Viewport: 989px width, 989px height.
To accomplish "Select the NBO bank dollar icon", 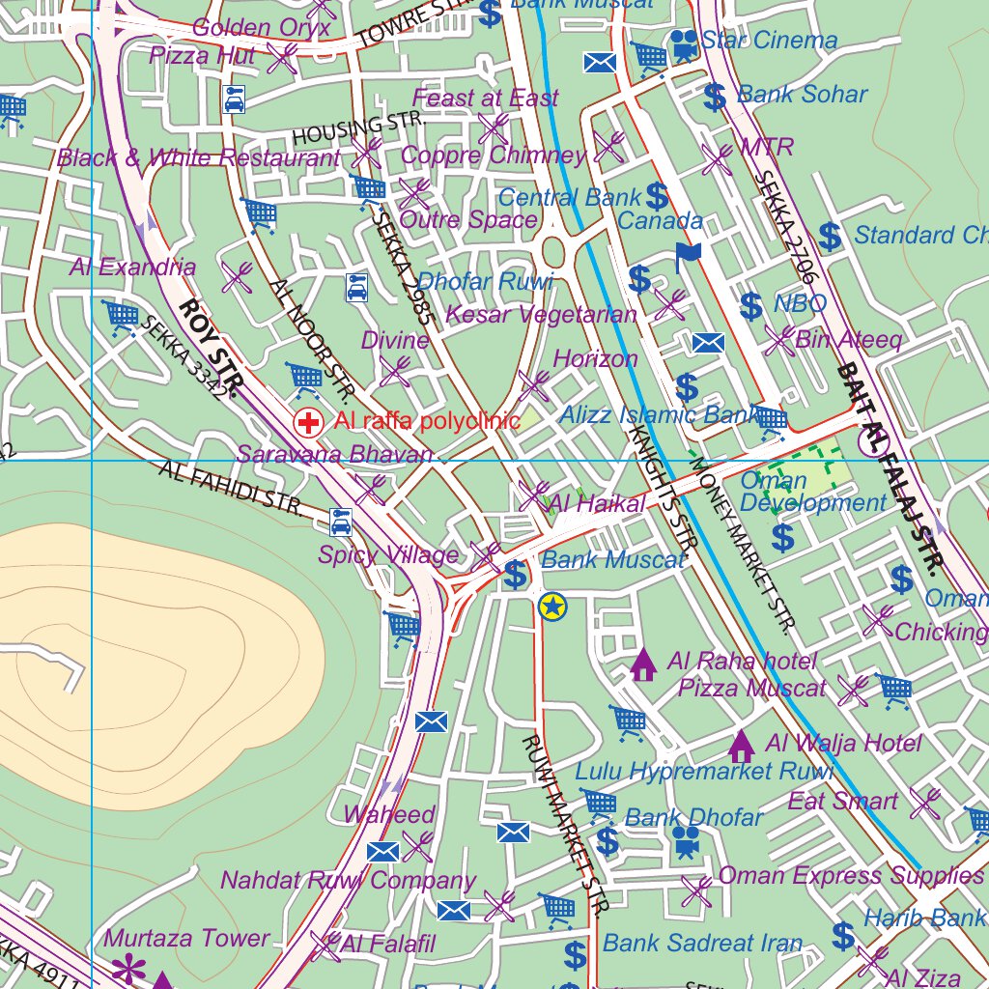I will [750, 306].
